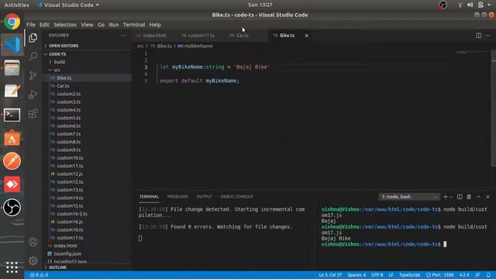The image size is (496, 279).
Task: Show the Problems panel tab
Action: click(177, 197)
